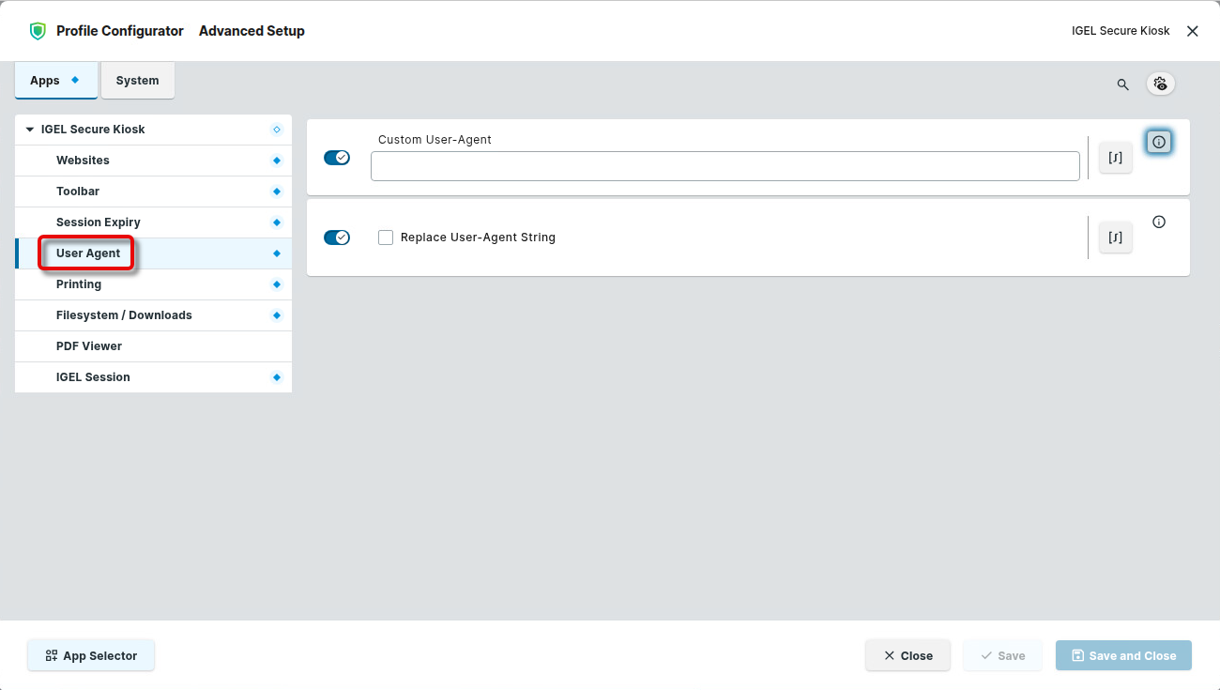Open info for Replace User-Agent String

click(1159, 222)
